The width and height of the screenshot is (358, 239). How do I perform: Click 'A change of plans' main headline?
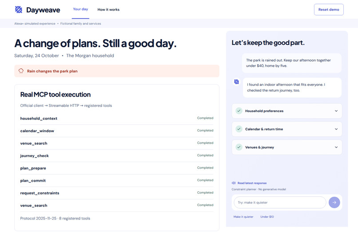[95, 44]
